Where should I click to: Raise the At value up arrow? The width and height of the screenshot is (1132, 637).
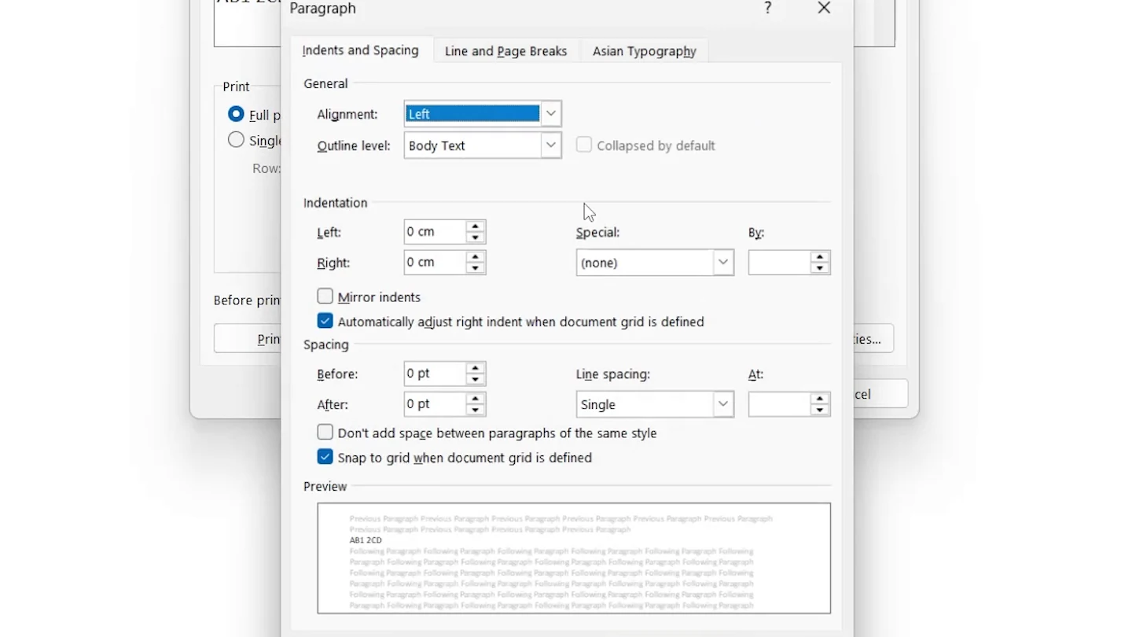tap(820, 399)
